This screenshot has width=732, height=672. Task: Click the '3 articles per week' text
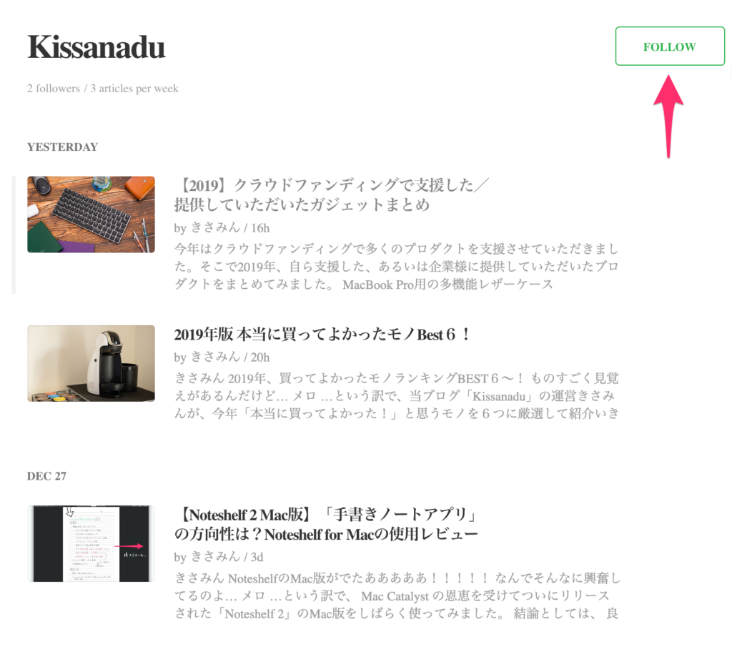click(x=134, y=88)
